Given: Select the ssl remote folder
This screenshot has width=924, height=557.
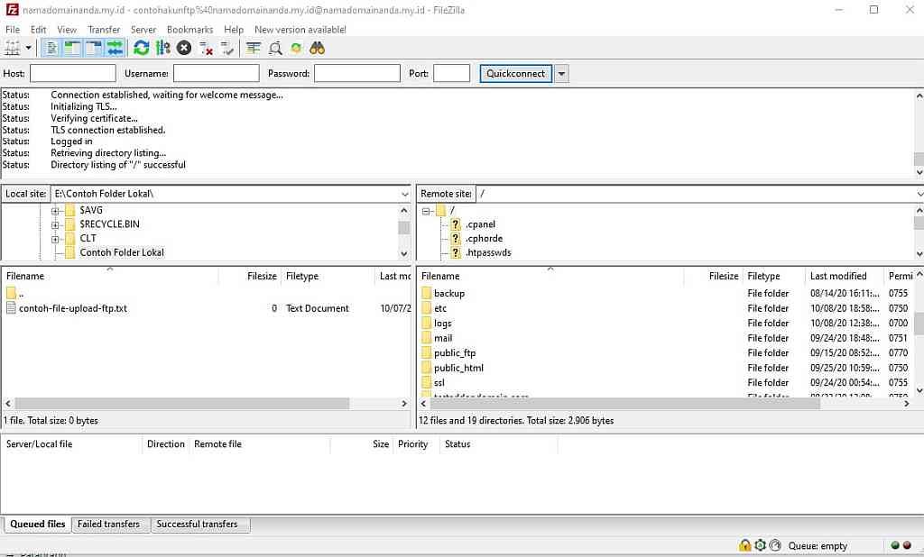Looking at the screenshot, I should point(439,383).
